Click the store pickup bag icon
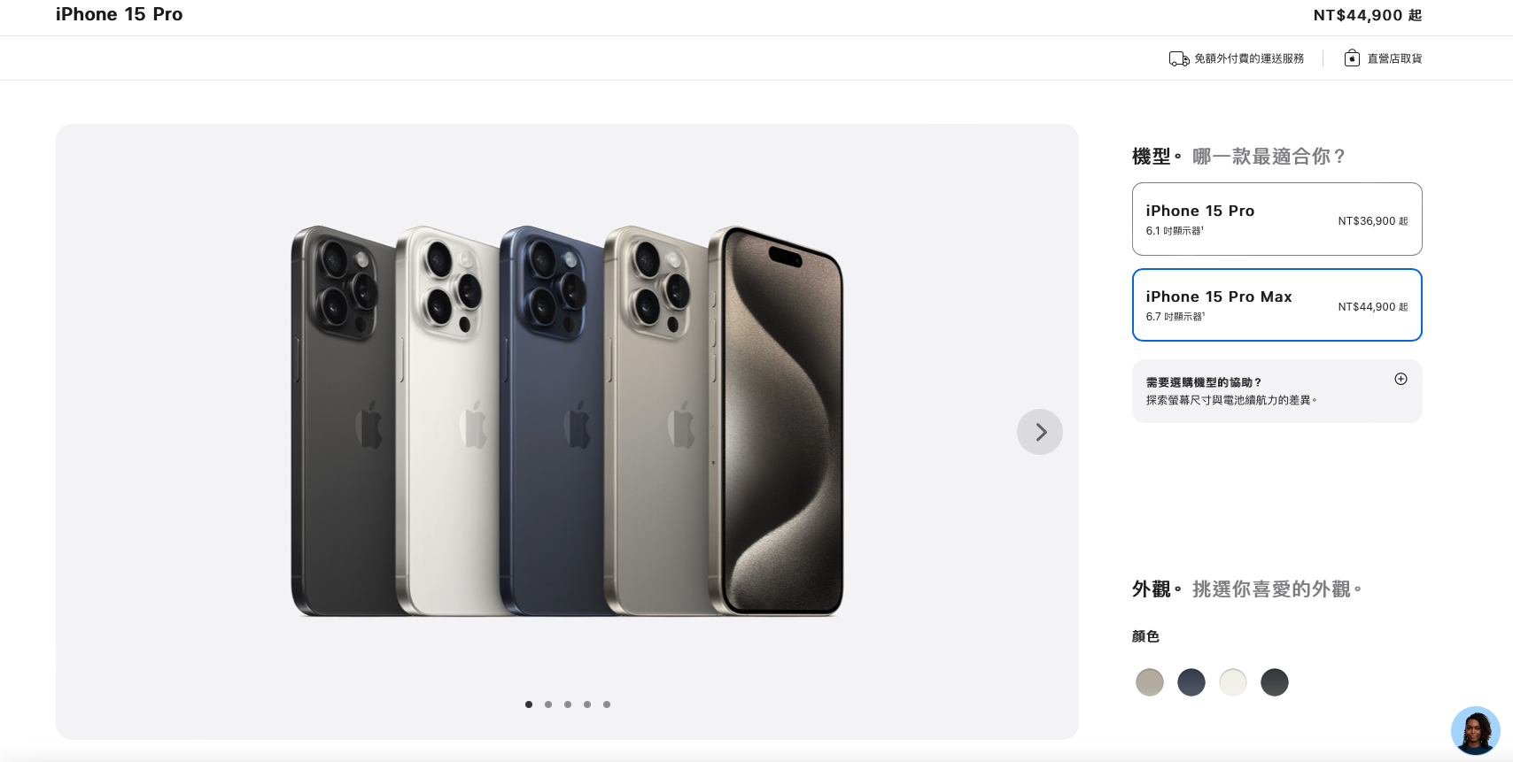Screen dimensions: 1513x762 (x=1352, y=58)
